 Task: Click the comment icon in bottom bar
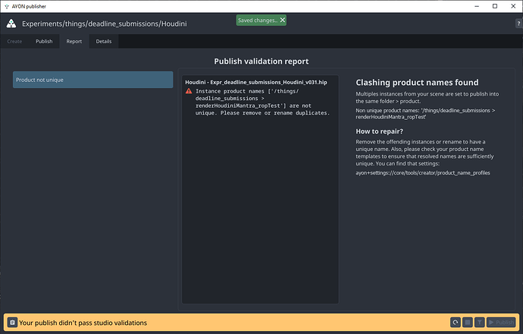pos(12,323)
